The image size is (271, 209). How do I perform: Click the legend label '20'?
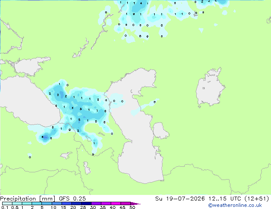tap(73, 207)
